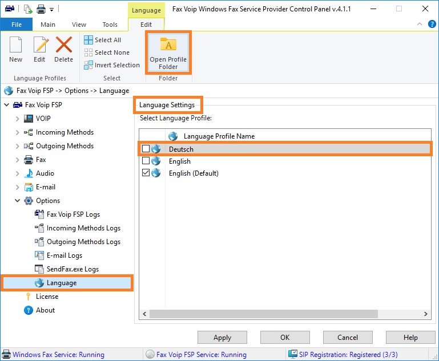Click the horizontal scrollbar right arrow
The image size is (439, 361).
pos(426,314)
